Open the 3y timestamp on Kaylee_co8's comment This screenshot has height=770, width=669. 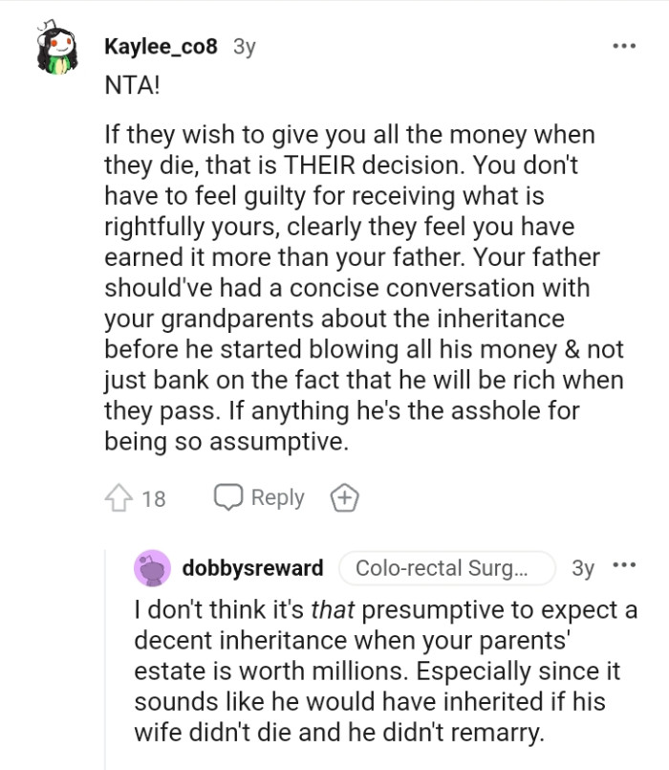pyautogui.click(x=245, y=47)
